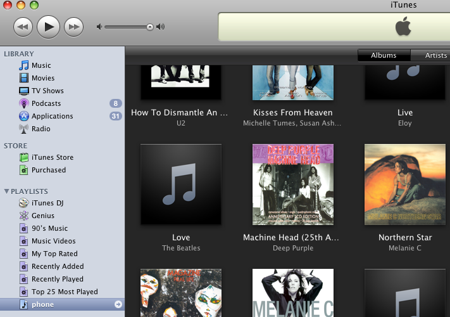Click the Recently Added playlist icon
This screenshot has height=317, width=450.
point(24,266)
